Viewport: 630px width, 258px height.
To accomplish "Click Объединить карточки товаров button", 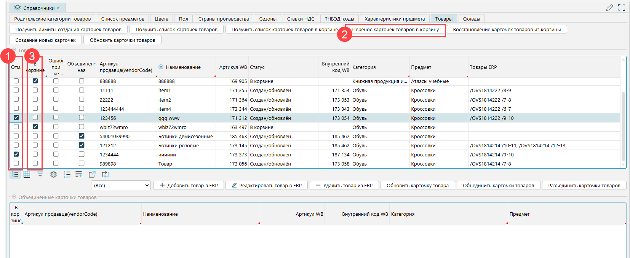I will (498, 185).
